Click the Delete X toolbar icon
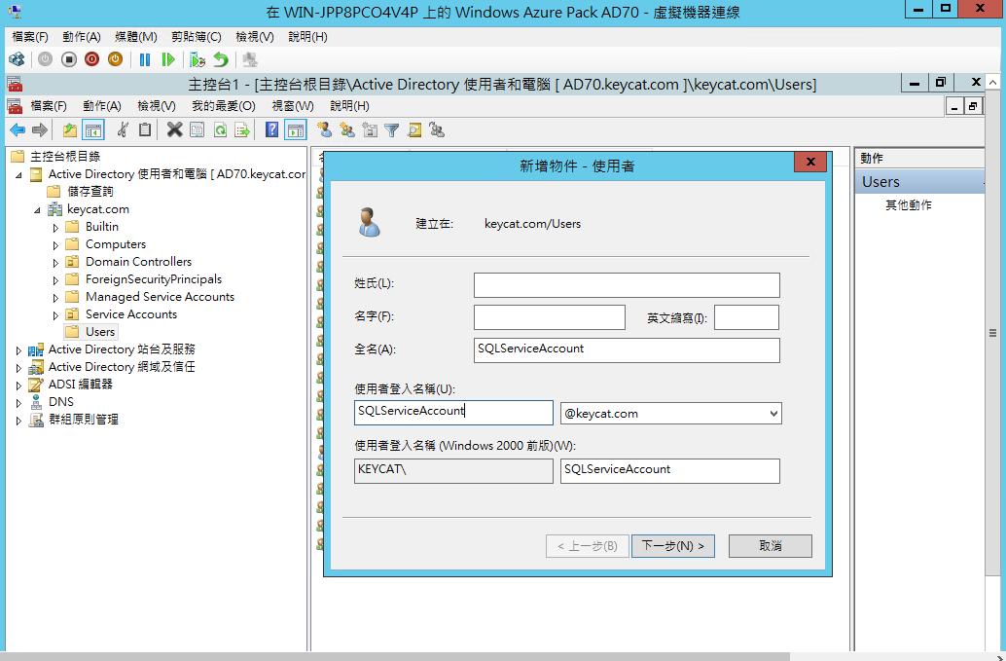Viewport: 1006px width, 661px height. point(174,130)
